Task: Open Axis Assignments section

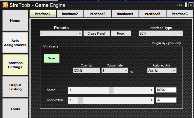Action: 15,43
